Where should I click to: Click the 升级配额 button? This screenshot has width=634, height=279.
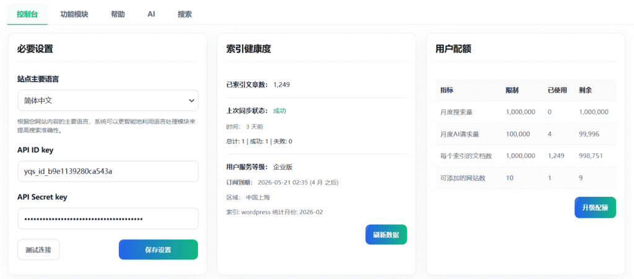pos(595,207)
